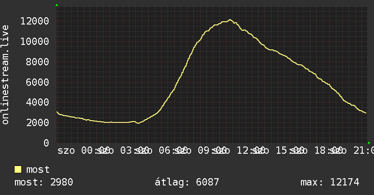Click the green arrow atop the y-axis
The image size is (374, 195).
[57, 5]
